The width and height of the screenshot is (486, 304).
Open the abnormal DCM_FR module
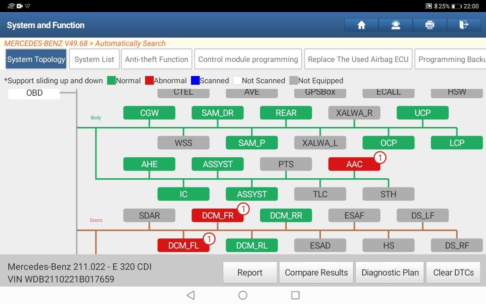[218, 215]
